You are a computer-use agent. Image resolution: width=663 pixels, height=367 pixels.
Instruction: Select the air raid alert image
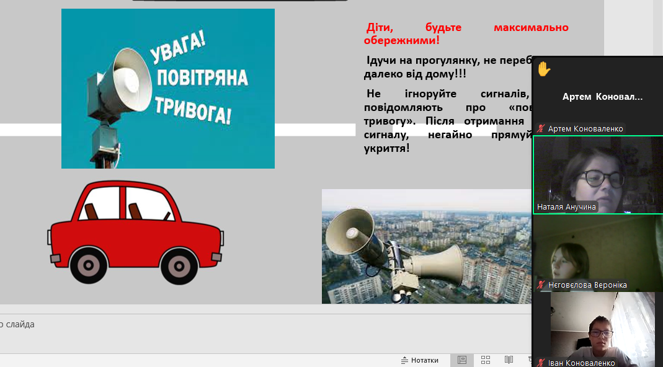pos(167,88)
